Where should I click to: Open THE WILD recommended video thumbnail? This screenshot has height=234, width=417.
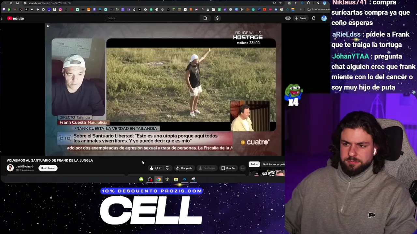tap(267, 173)
